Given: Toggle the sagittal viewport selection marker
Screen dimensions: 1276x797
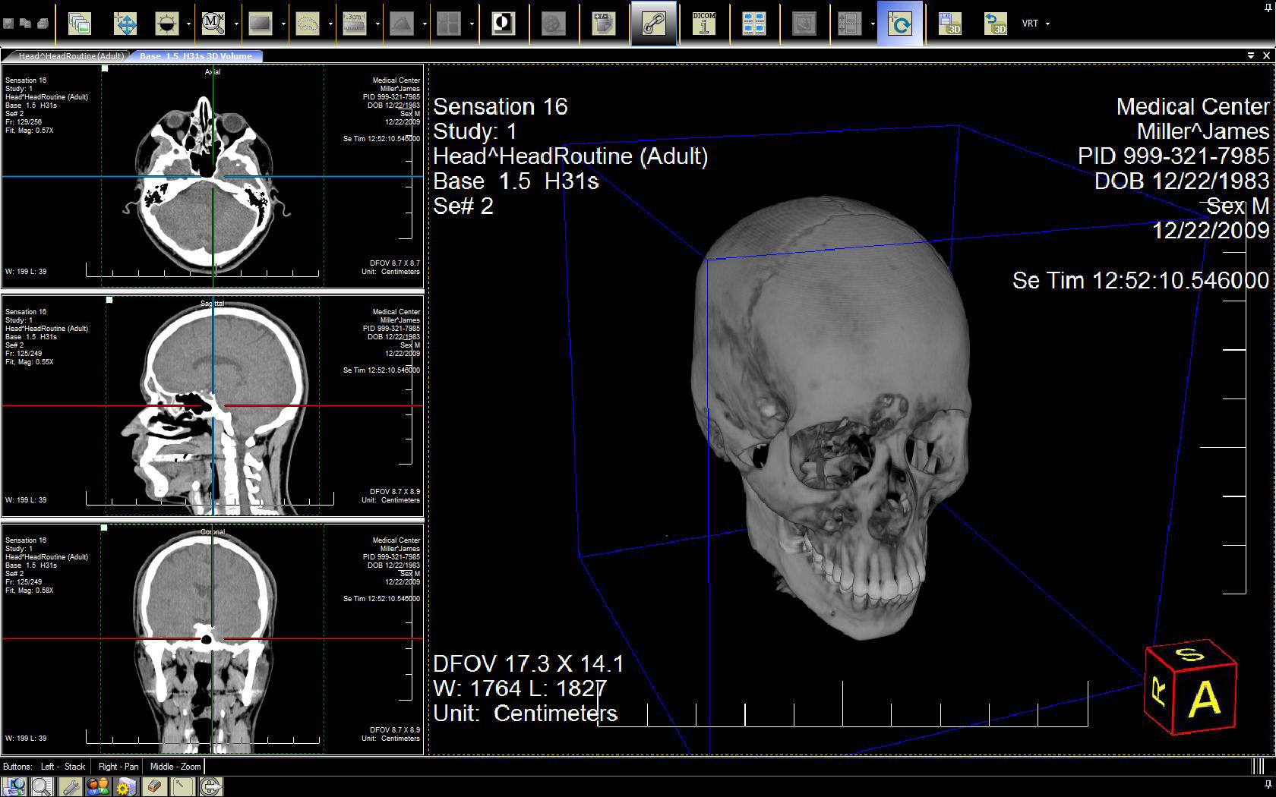Looking at the screenshot, I should pos(109,300).
